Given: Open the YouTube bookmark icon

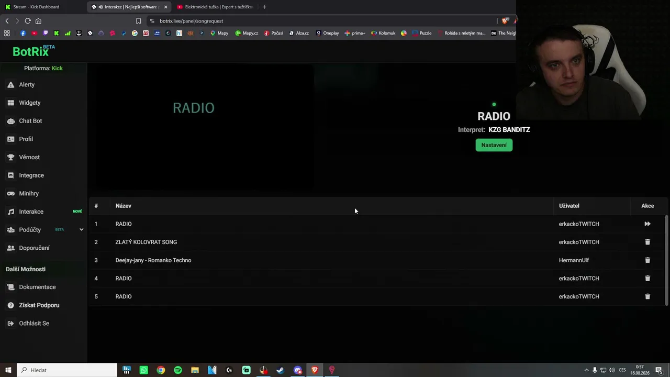Looking at the screenshot, I should point(34,33).
